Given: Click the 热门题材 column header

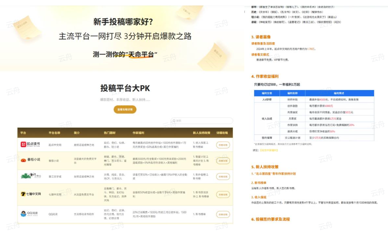Looking at the screenshot, I should click(109, 133).
